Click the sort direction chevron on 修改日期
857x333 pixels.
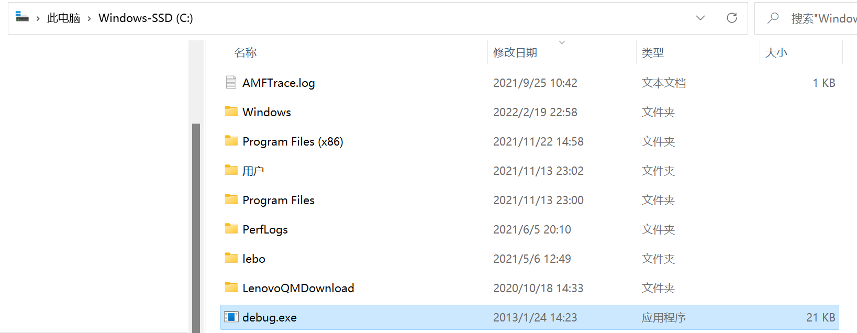pos(562,42)
